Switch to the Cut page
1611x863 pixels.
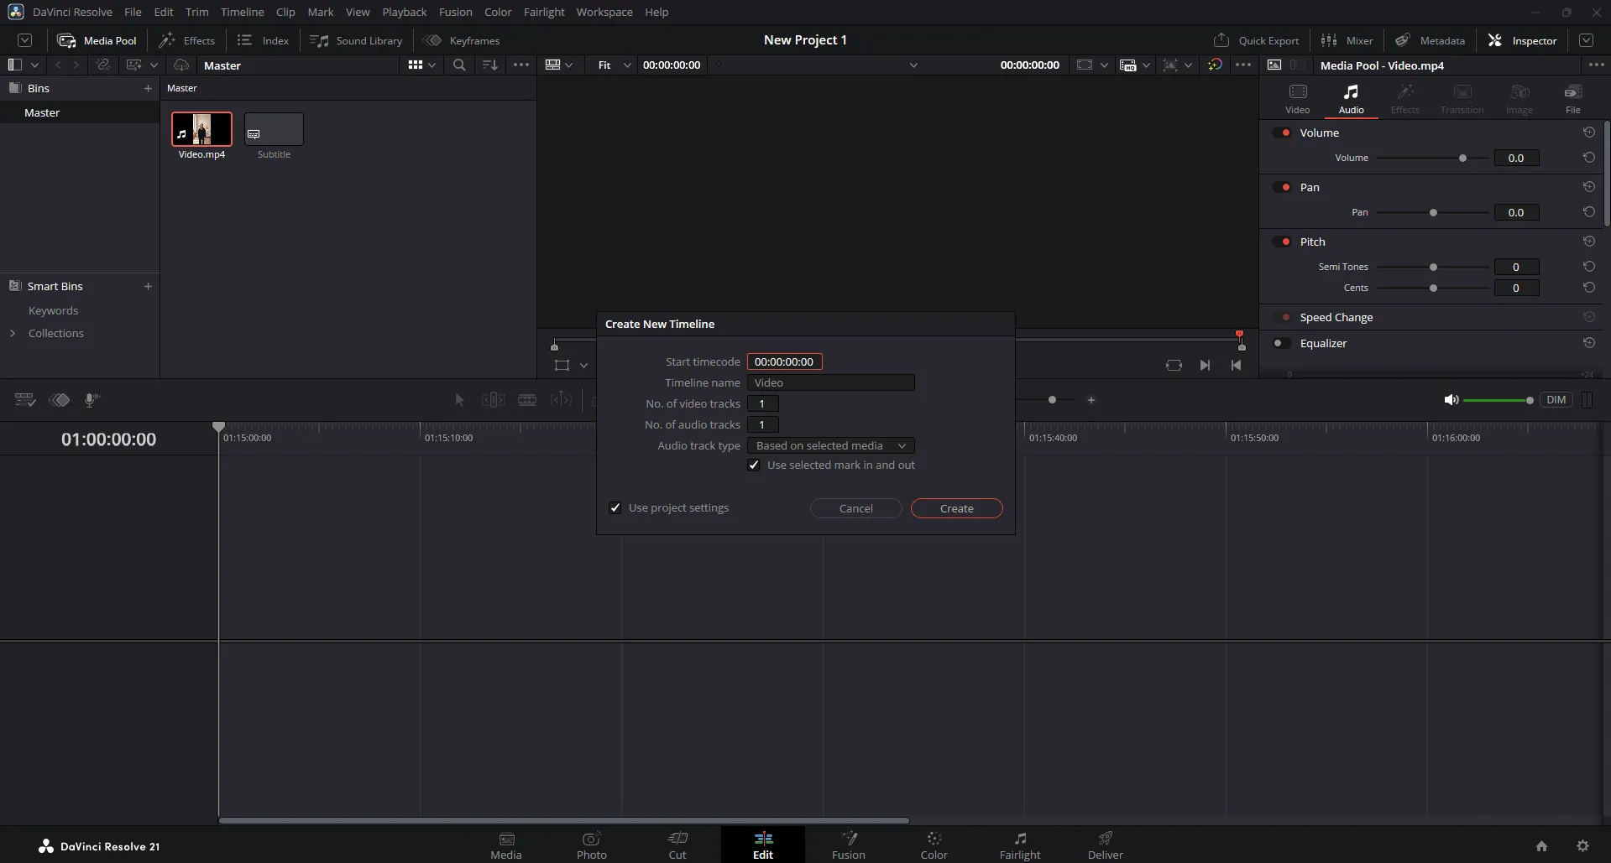click(x=677, y=845)
